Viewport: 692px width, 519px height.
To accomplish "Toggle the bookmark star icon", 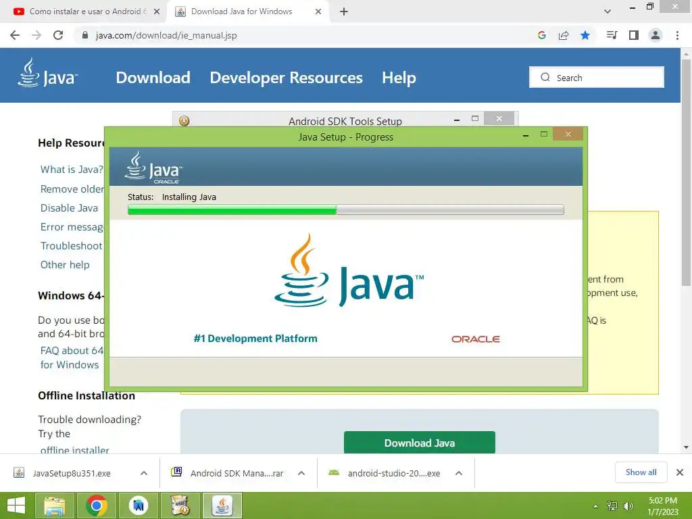I will 585,35.
